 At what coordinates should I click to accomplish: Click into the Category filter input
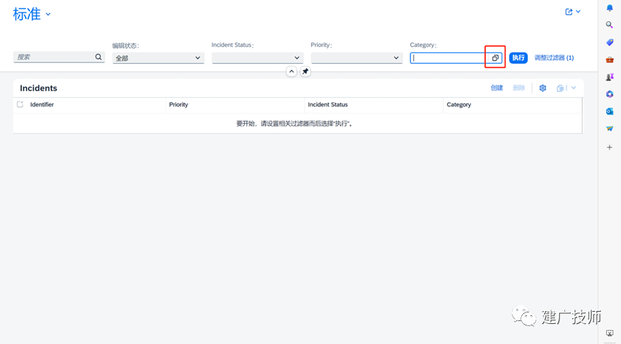coord(449,58)
